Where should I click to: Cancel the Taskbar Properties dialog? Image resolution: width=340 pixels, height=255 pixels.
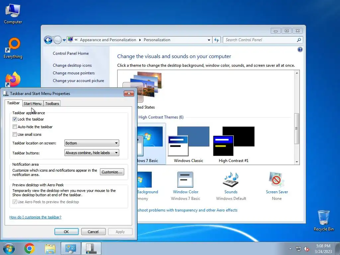[x=93, y=231]
